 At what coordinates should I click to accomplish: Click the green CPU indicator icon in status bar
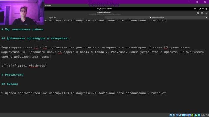pyautogui.click(x=193, y=115)
